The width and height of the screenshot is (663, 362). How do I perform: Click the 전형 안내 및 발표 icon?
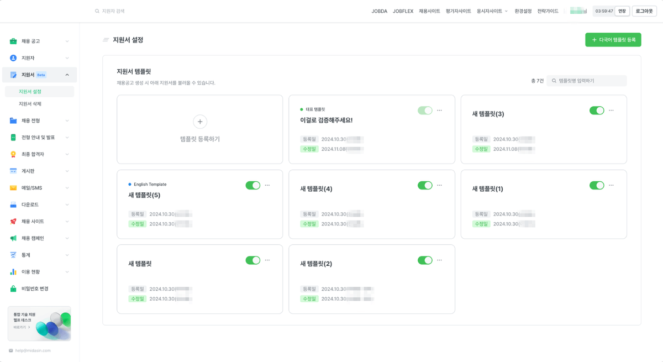(13, 138)
